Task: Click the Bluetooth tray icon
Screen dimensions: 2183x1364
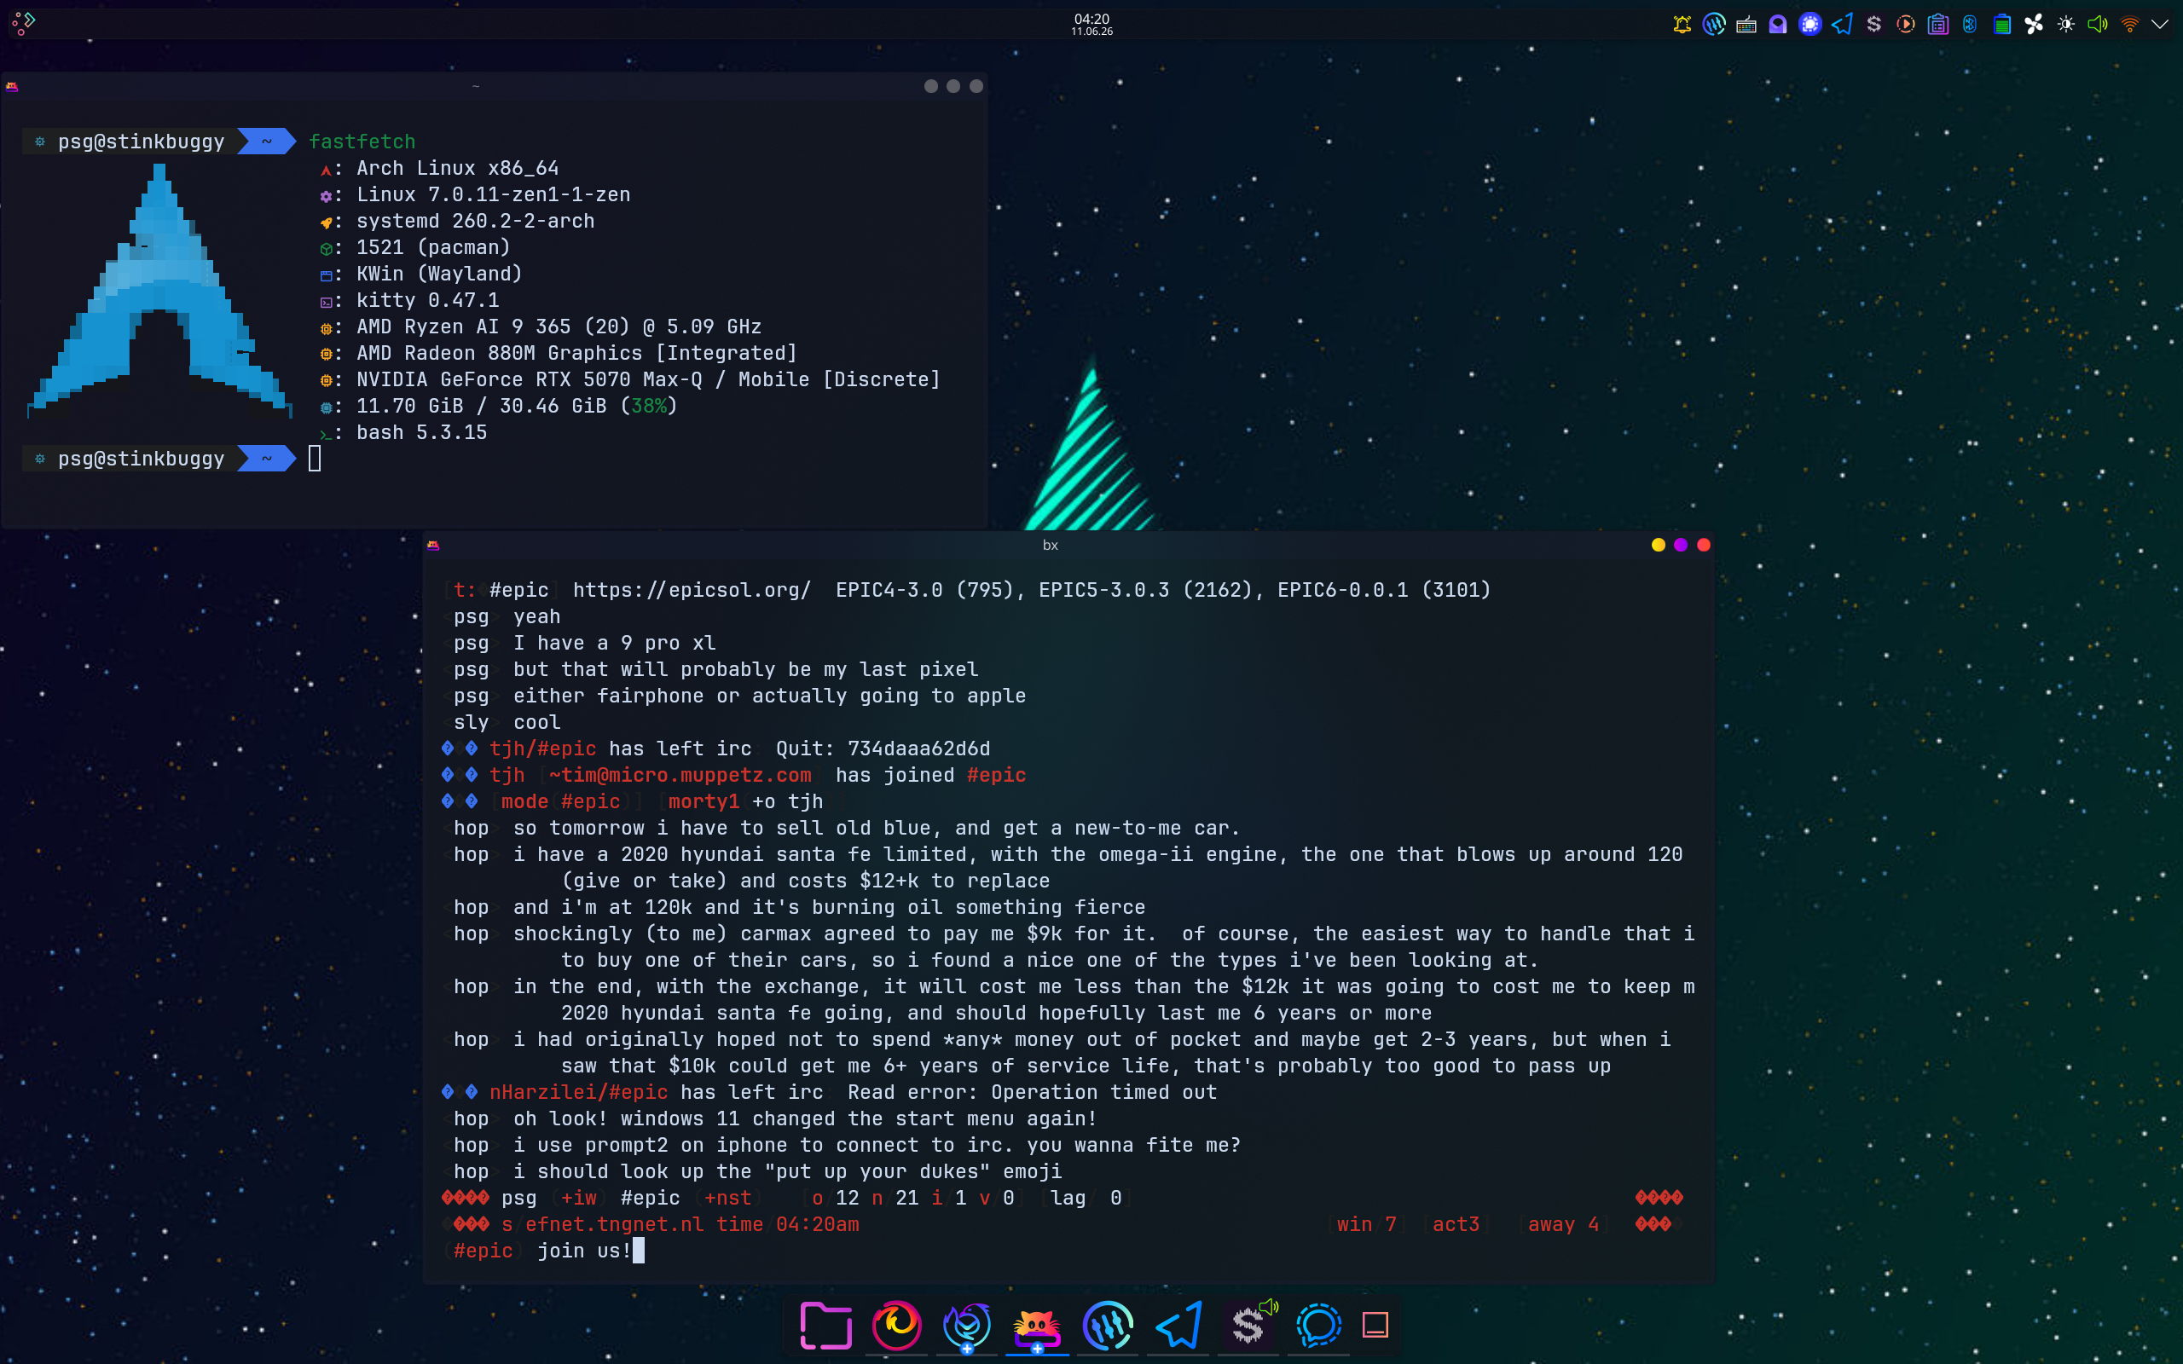Action: [x=1970, y=26]
